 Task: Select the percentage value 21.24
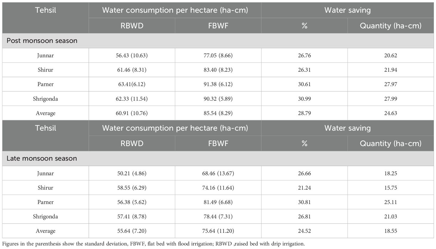point(304,188)
